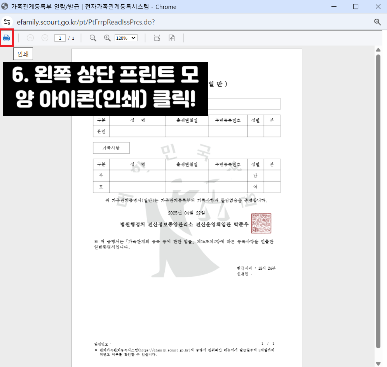Image resolution: width=387 pixels, height=367 pixels.
Task: Click inside the page number input box
Action: pyautogui.click(x=59, y=38)
